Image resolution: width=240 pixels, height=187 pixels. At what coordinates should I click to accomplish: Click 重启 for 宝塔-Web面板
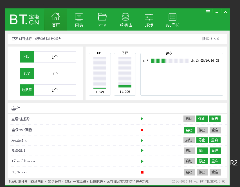point(215,130)
